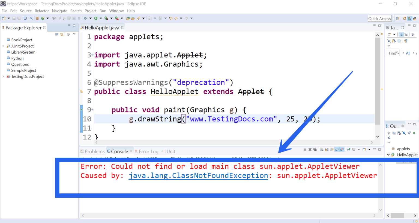Viewport: 419px width, 223px height.
Task: Switch to the Problems tab
Action: [95, 151]
